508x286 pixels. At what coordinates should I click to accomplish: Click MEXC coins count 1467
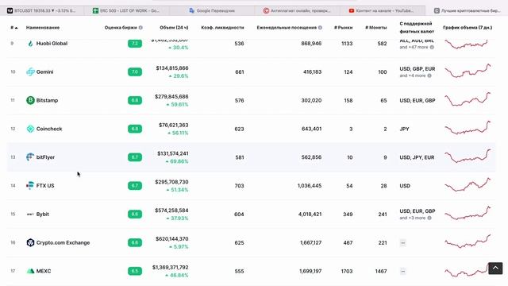click(x=380, y=271)
